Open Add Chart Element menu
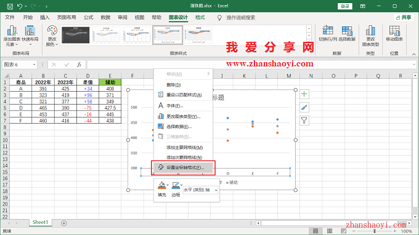This screenshot has width=419, height=235. point(12,36)
